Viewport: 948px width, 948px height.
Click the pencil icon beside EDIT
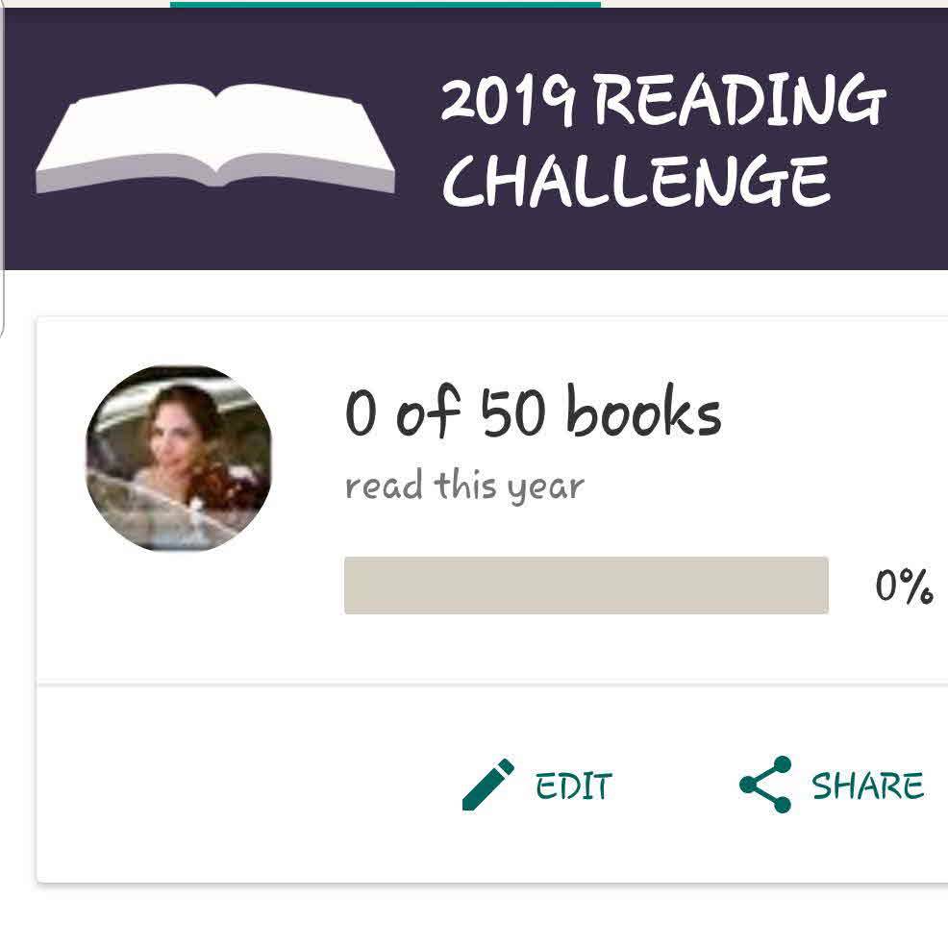point(487,785)
